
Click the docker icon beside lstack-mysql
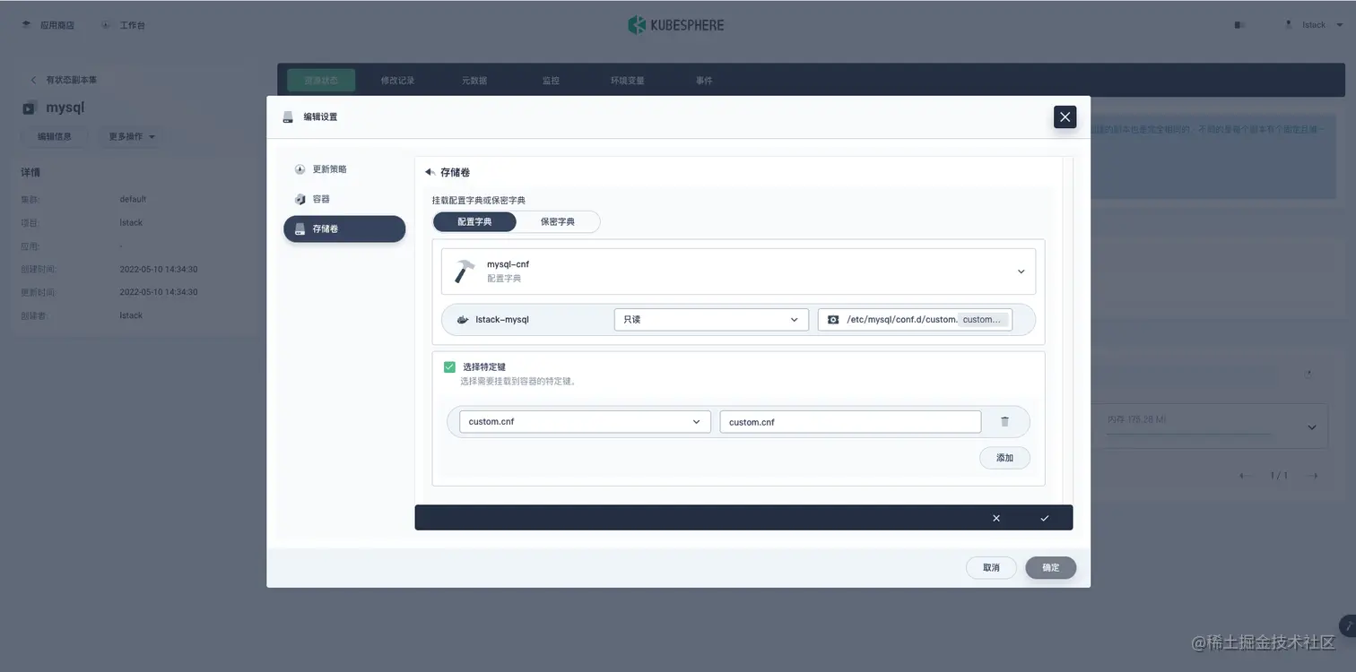[x=463, y=320]
